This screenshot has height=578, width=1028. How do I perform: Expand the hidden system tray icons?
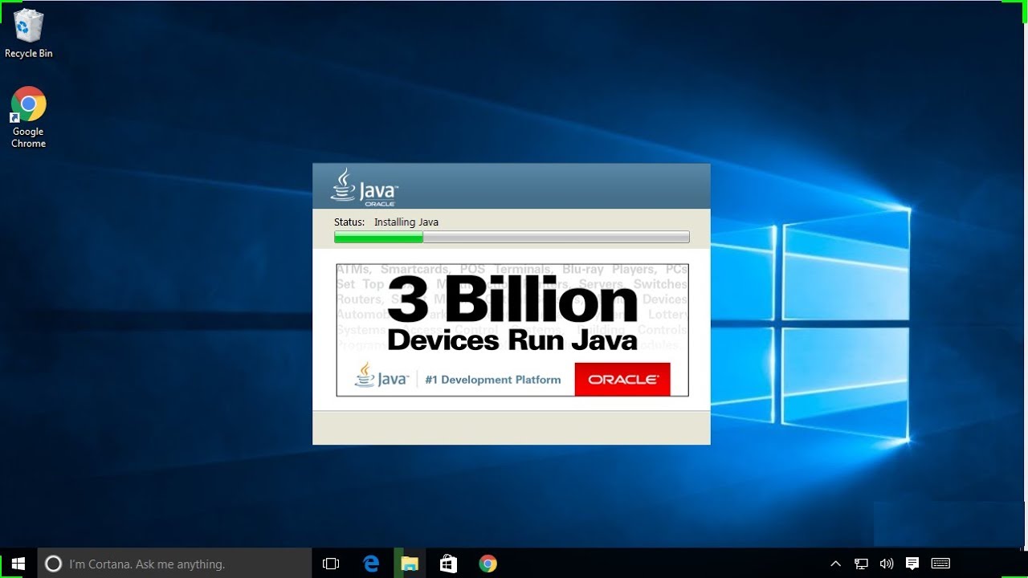[x=835, y=564]
